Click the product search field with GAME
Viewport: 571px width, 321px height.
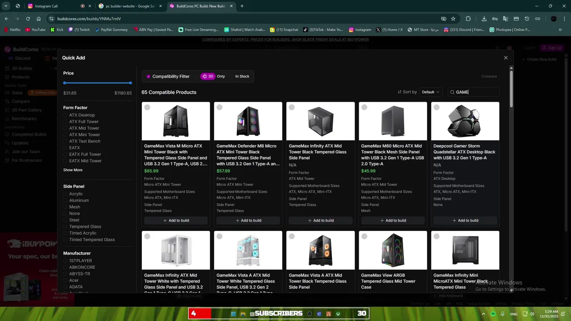tap(473, 92)
